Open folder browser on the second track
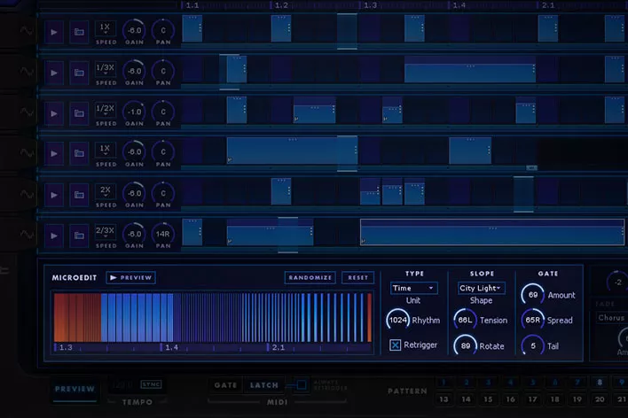Viewport: 628px width, 418px height. point(80,71)
